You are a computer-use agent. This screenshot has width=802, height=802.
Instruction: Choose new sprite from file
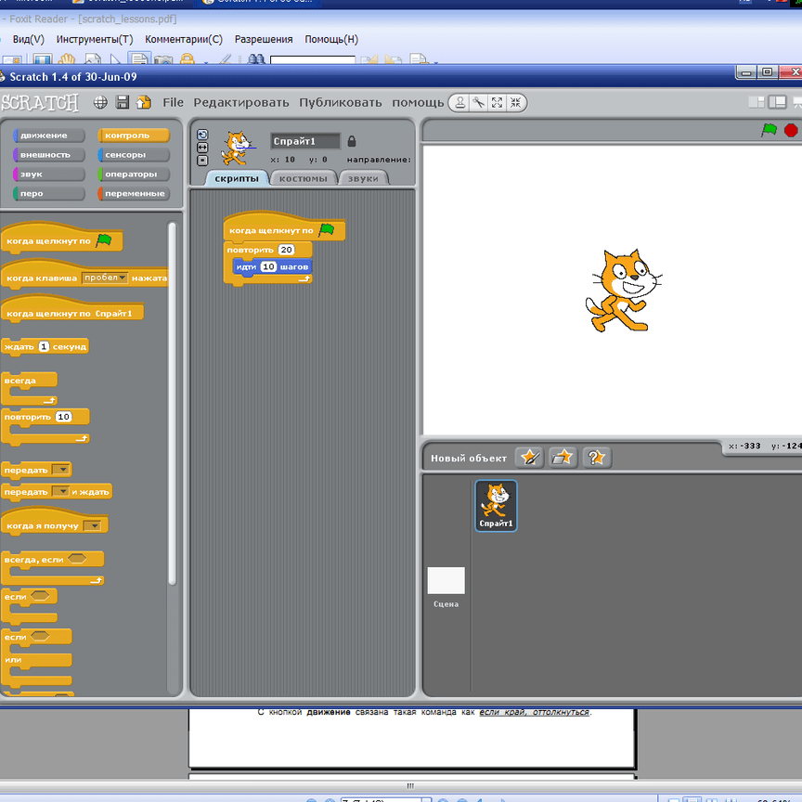tap(563, 458)
